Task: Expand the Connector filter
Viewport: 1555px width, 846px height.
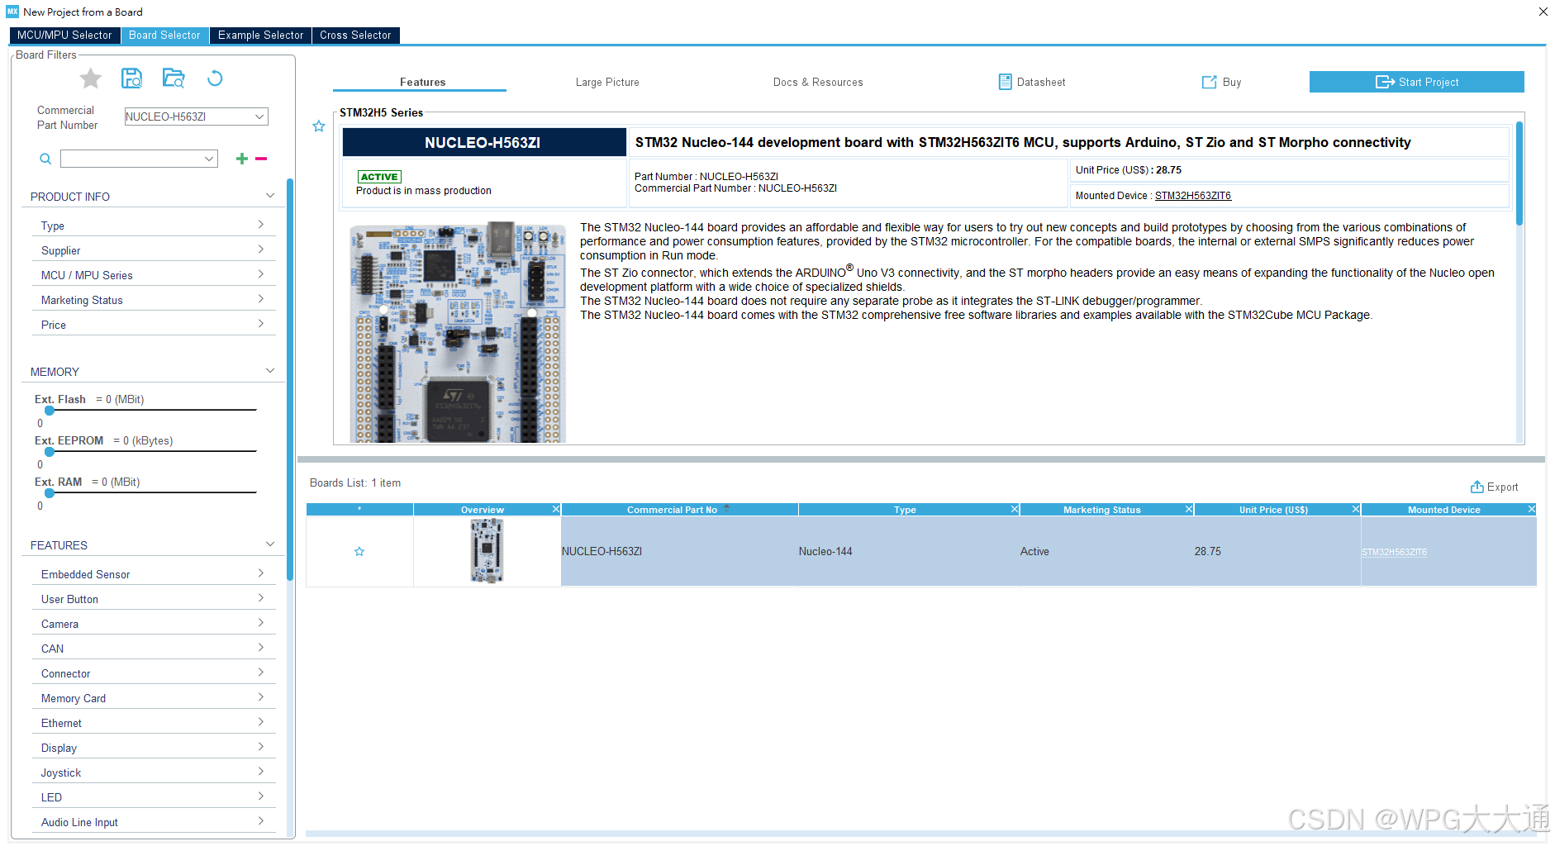Action: pos(261,673)
